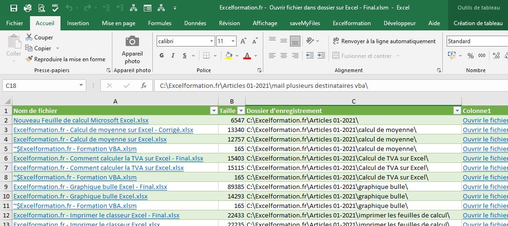Increase the font size with the larger A
The height and width of the screenshot is (226, 508).
point(243,41)
